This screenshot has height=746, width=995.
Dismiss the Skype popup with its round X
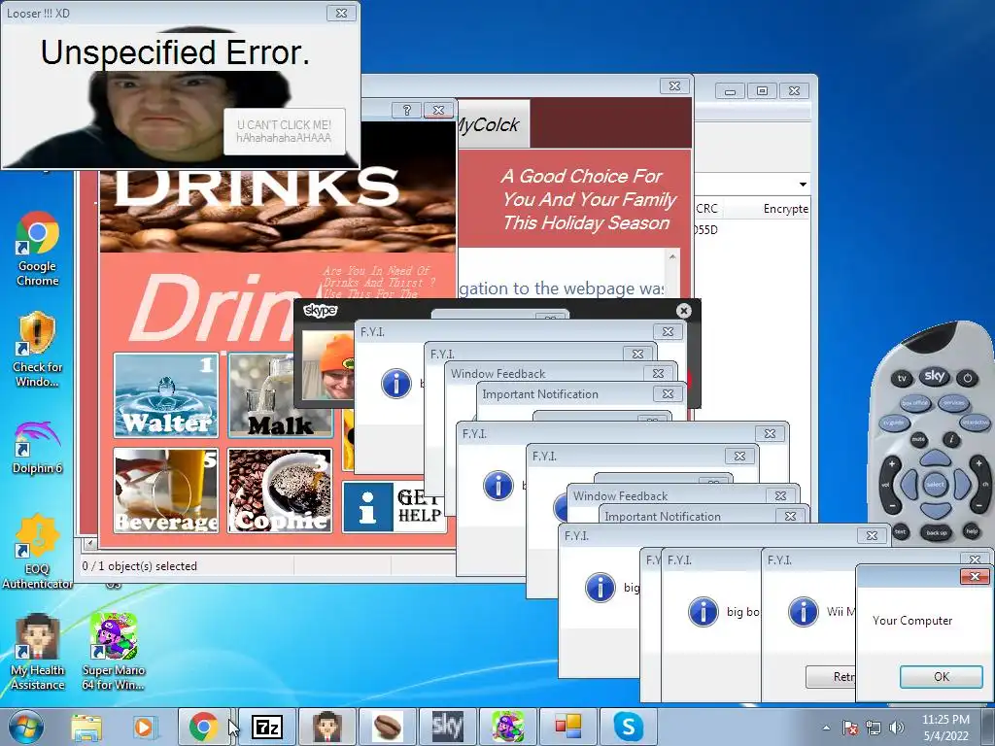[x=683, y=311]
